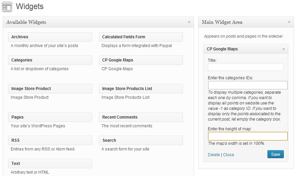This screenshot has width=297, height=176.
Task: Select the CP Google Maps available widget
Action: (141, 60)
